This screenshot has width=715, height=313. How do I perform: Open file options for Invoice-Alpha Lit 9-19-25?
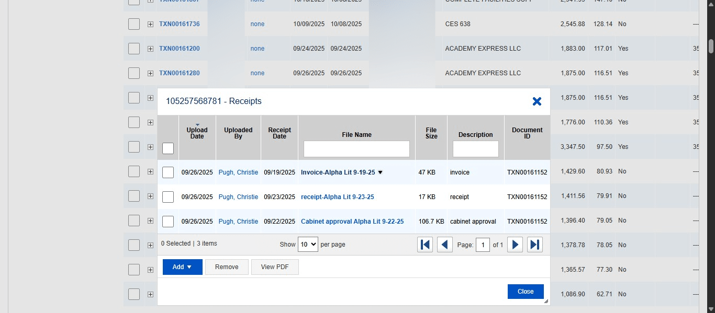[381, 172]
